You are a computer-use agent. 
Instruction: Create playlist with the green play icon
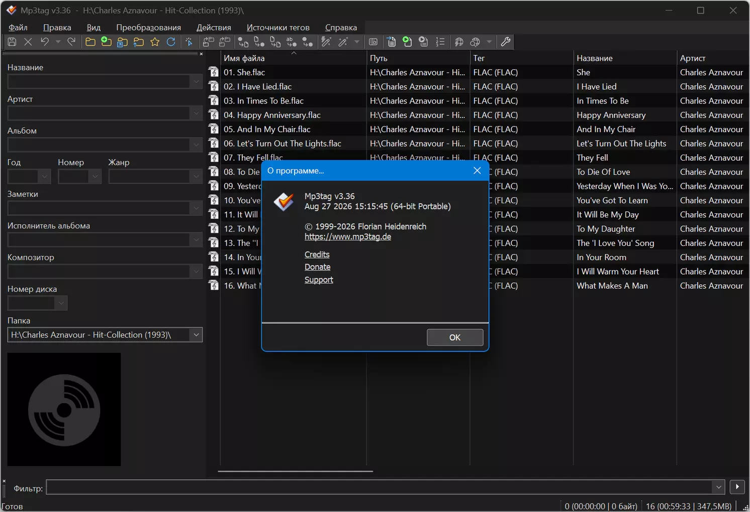click(408, 42)
